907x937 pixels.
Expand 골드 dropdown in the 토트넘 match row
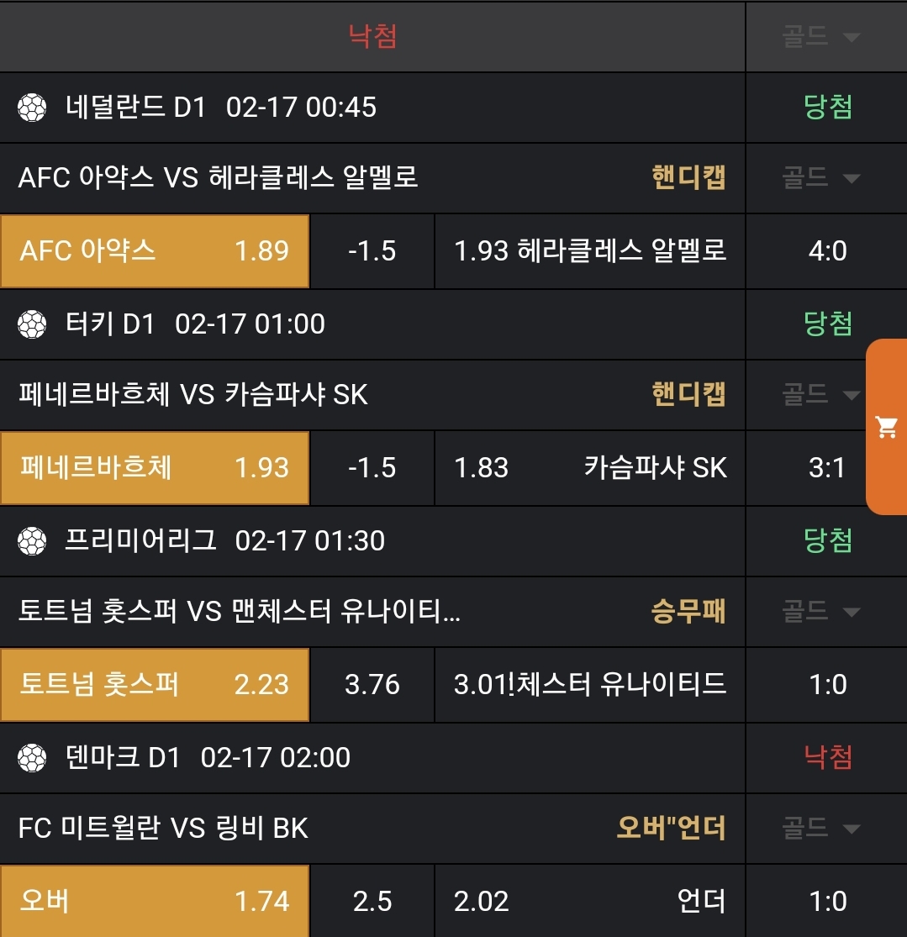click(821, 611)
